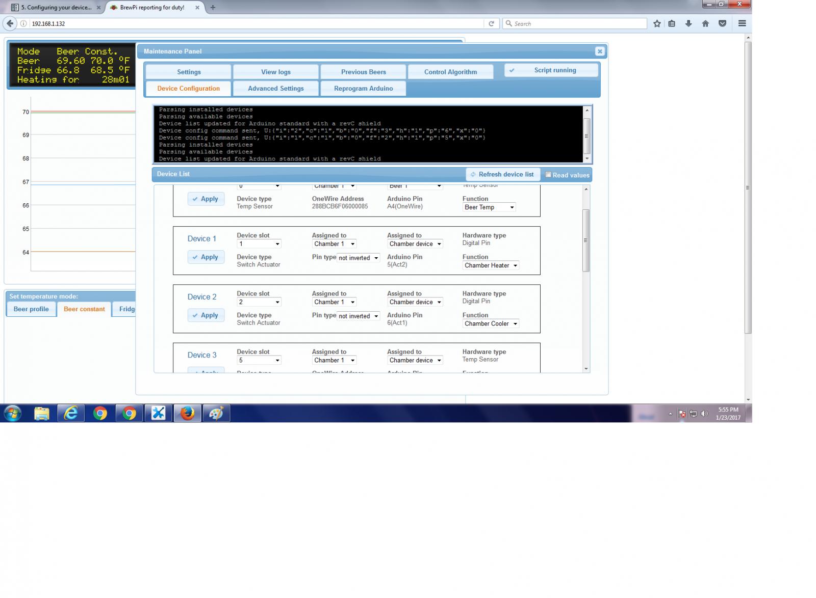Open Device 2 Pin type dropdown

(x=359, y=316)
